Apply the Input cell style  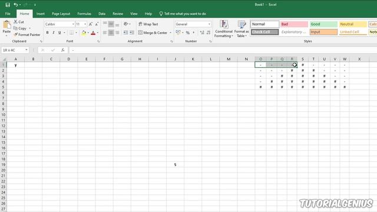[x=323, y=32]
